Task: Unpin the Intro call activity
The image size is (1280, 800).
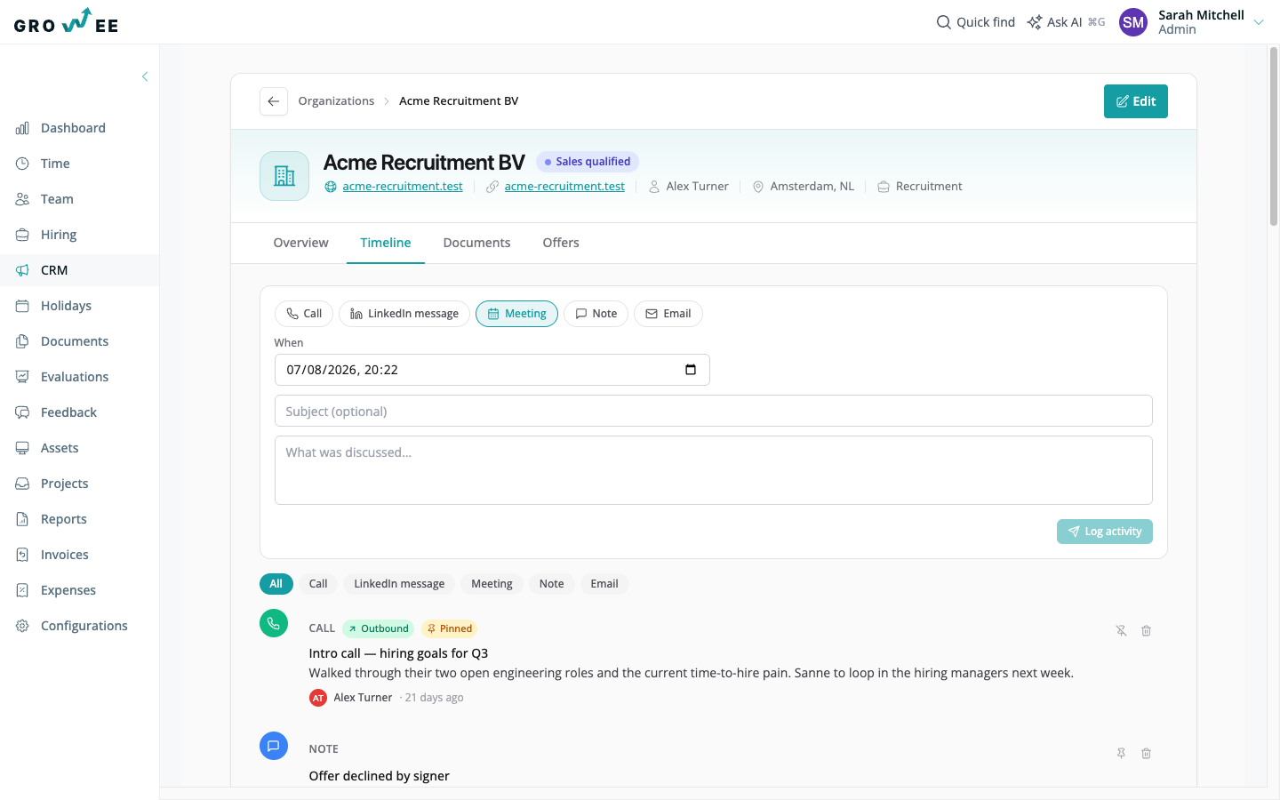Action: tap(1121, 630)
